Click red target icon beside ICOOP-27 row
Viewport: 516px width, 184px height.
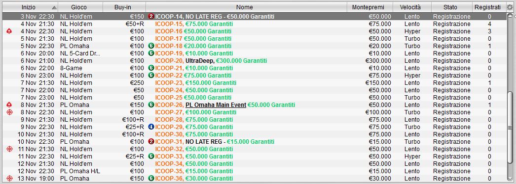[x=9, y=112]
